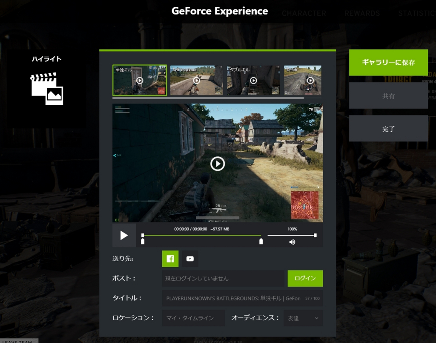
Task: Click the trim end marker on timeline
Action: click(x=261, y=241)
